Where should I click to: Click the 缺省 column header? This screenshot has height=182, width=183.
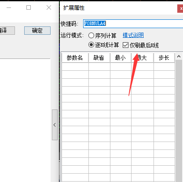[x=99, y=58]
